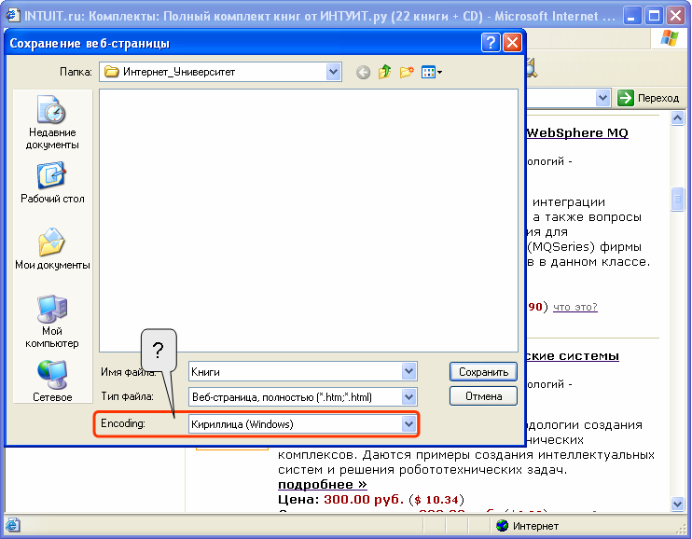Expand the Имя файла dropdown arrow
This screenshot has height=539, width=692.
(409, 372)
